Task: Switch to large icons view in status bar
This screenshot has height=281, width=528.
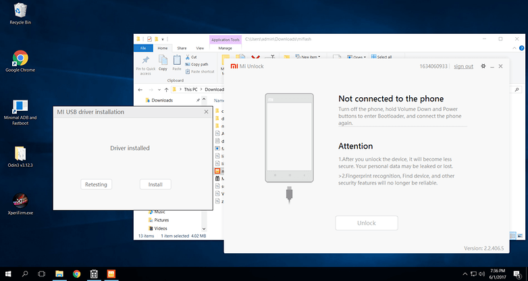Action: tap(520, 236)
